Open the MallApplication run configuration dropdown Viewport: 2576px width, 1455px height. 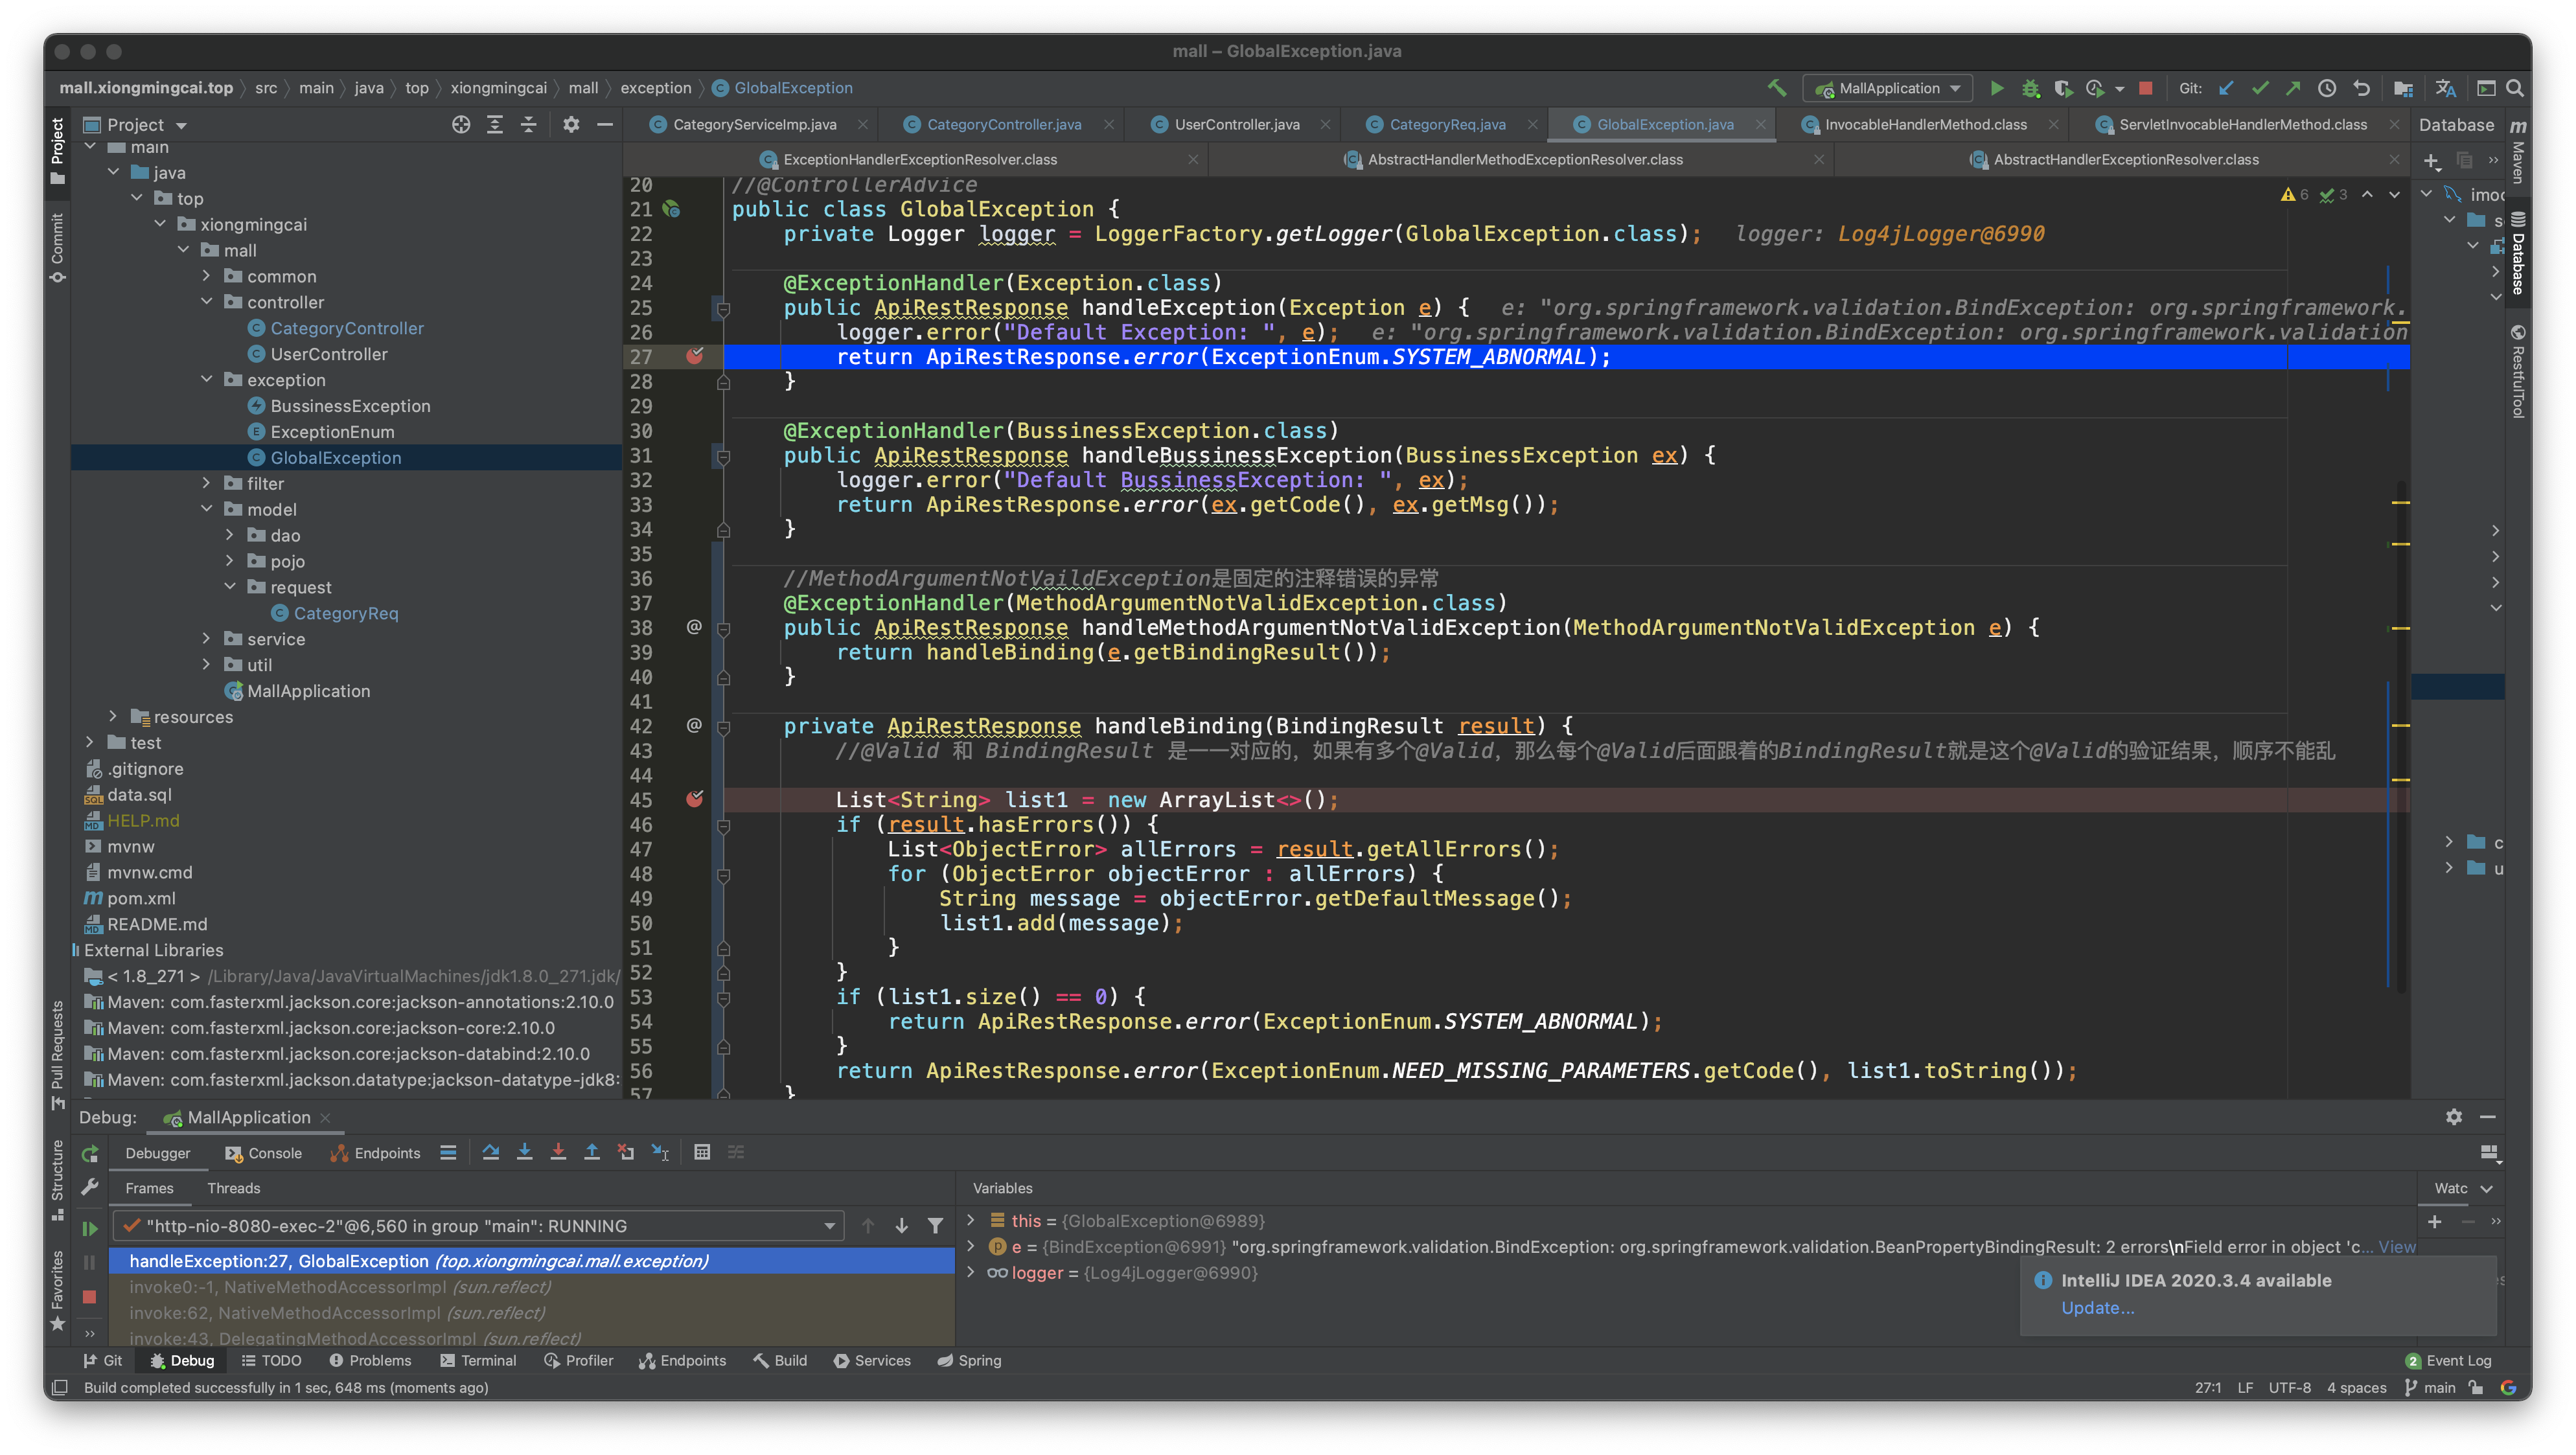pyautogui.click(x=1888, y=88)
